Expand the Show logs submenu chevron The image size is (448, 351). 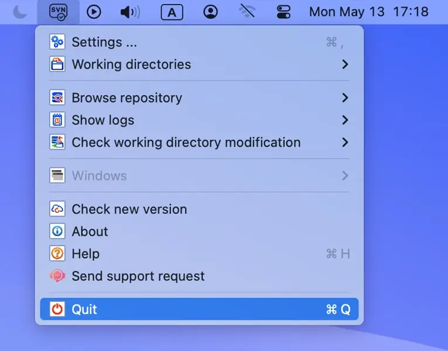[x=345, y=120]
